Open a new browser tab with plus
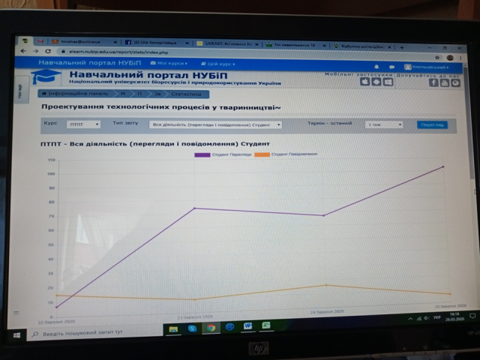 [x=402, y=47]
